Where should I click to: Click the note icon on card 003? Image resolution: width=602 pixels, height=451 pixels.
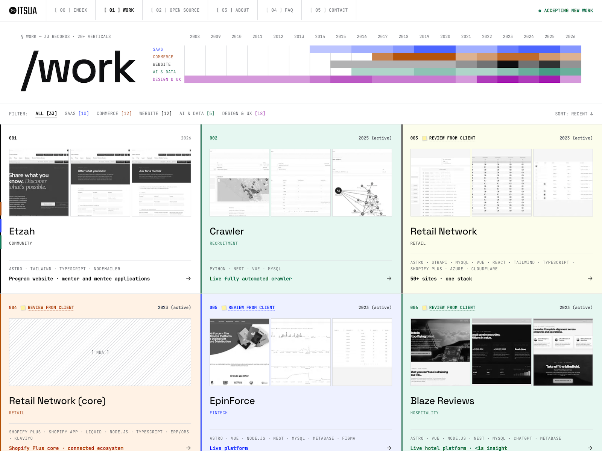click(x=424, y=138)
